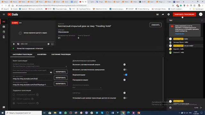Screen dimensions: 205x115
Task: Open the account avatar menu
Action: tap(201, 14)
